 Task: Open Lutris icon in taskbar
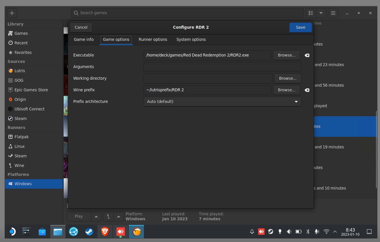click(x=136, y=232)
